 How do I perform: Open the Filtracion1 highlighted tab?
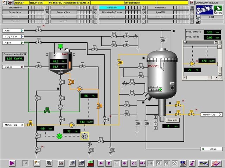pos(112,8)
